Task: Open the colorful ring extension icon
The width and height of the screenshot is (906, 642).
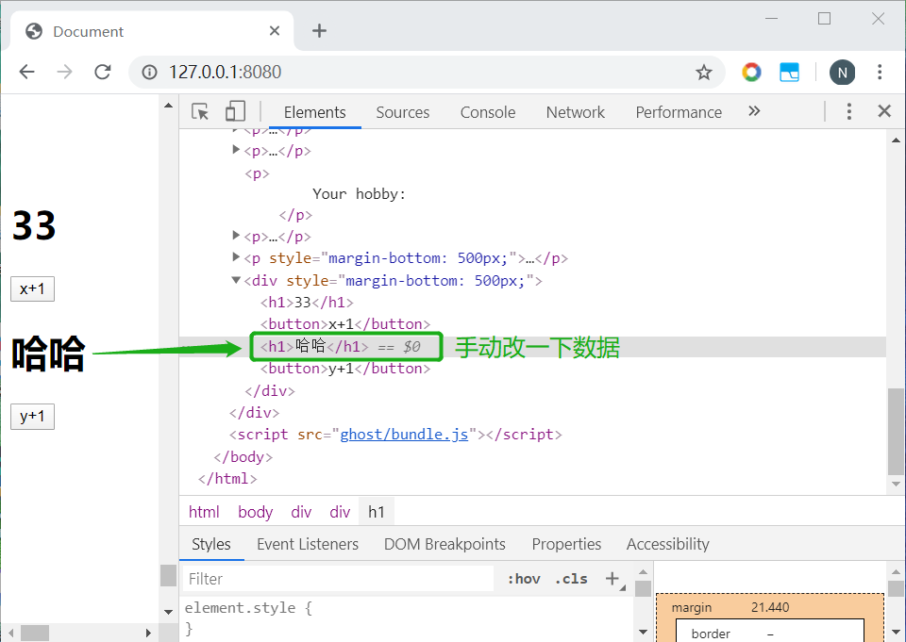Action: (x=752, y=73)
